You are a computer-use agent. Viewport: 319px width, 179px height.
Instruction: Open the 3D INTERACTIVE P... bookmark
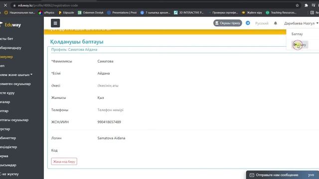click(188, 12)
